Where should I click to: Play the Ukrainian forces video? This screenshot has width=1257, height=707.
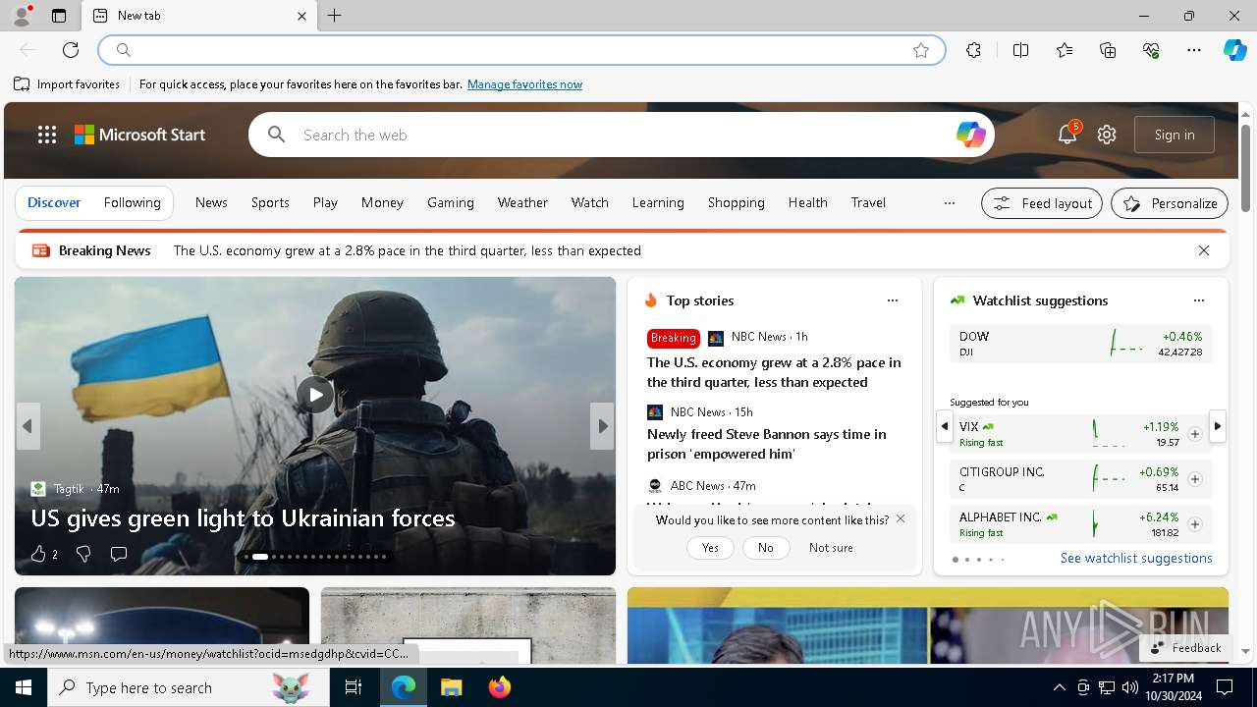pos(315,395)
